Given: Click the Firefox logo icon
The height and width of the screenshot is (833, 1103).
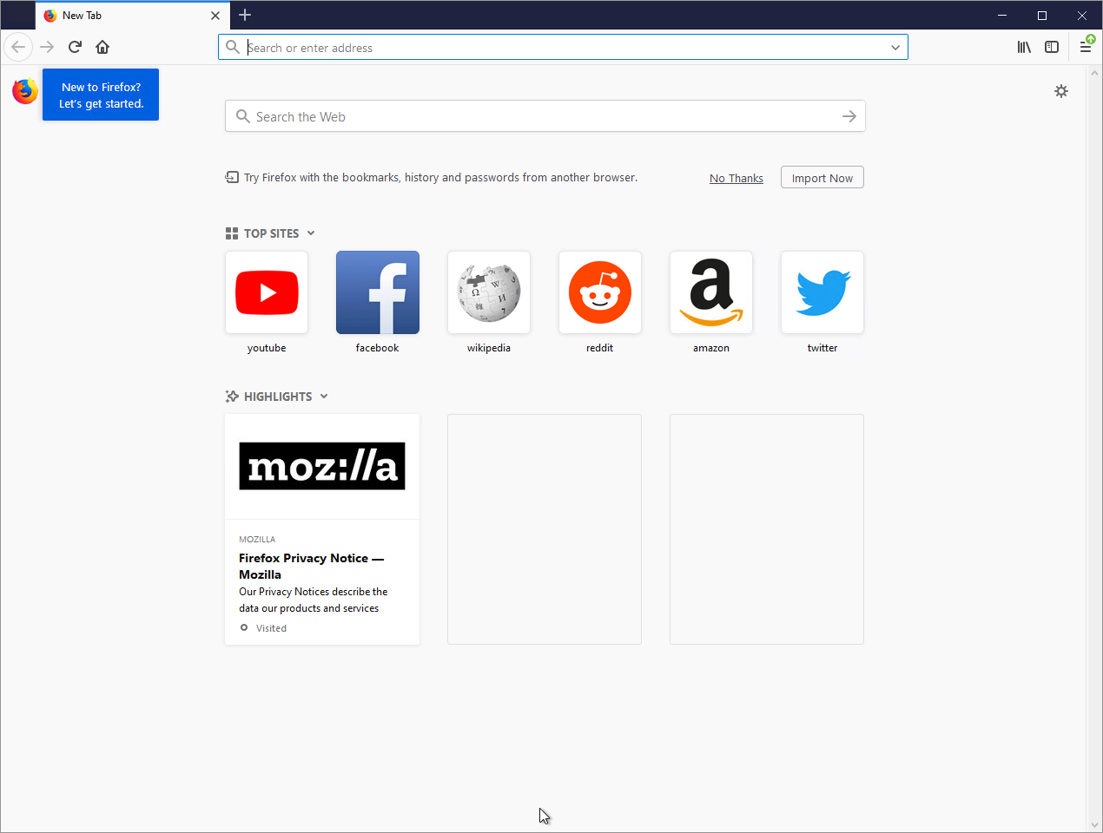Looking at the screenshot, I should [x=23, y=90].
